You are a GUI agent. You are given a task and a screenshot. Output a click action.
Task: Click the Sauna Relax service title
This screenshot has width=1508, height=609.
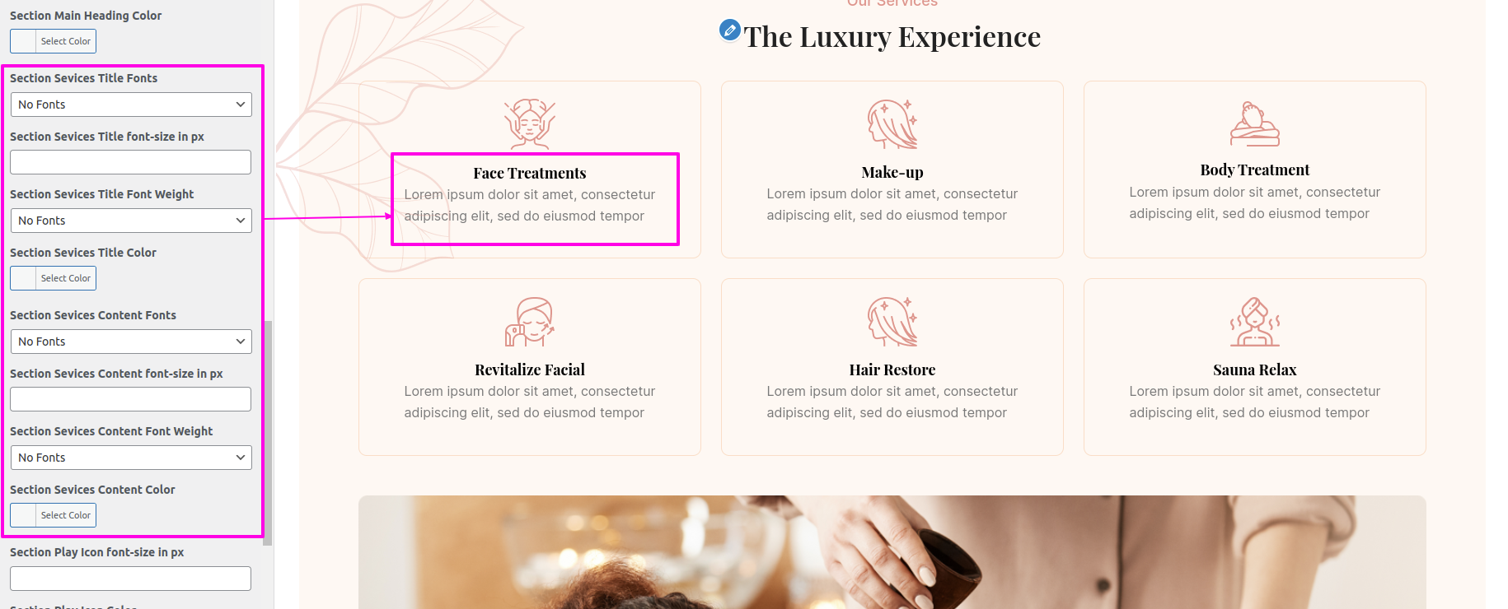click(1255, 370)
